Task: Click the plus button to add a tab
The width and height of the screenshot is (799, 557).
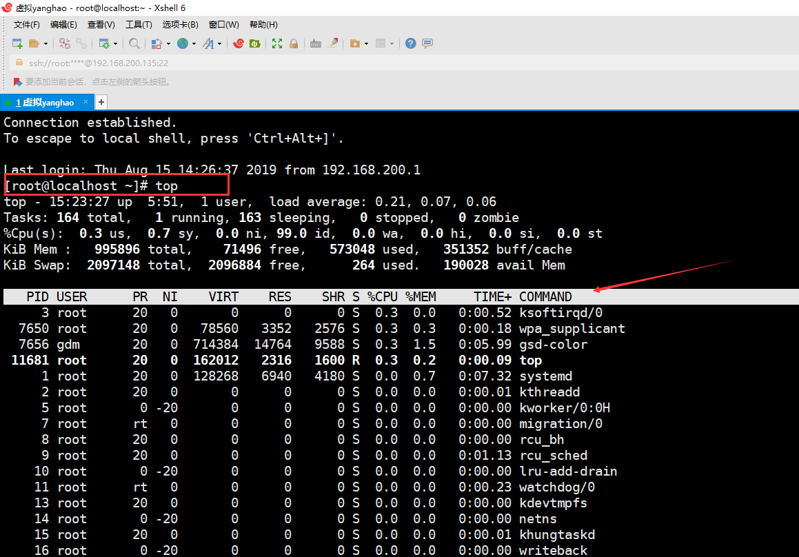Action: coord(101,103)
